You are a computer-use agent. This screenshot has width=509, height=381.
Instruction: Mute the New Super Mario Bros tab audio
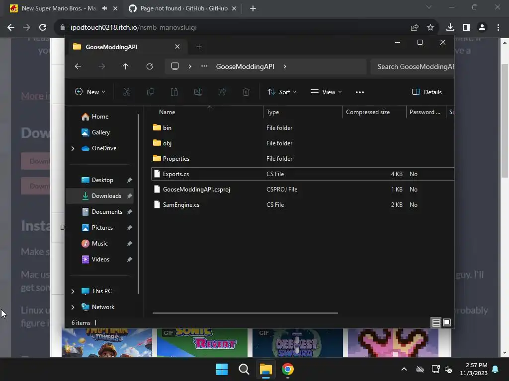point(104,8)
